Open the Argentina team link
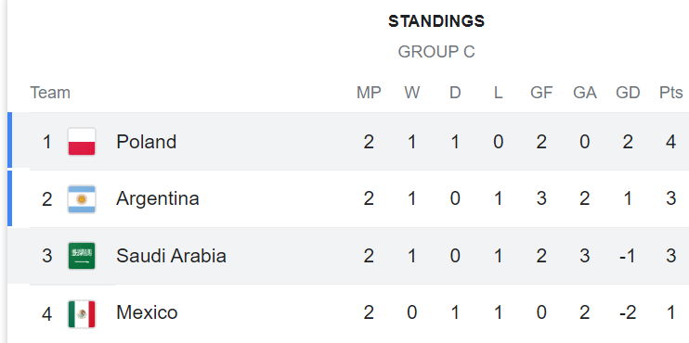The width and height of the screenshot is (689, 343). tap(158, 198)
